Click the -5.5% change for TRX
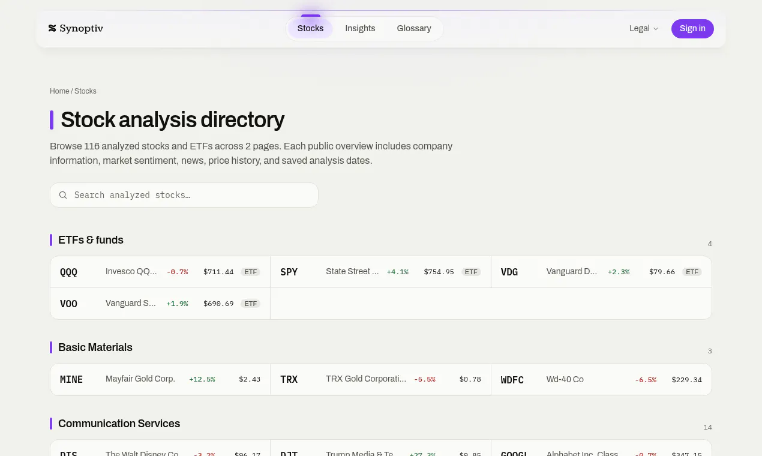762x456 pixels. coord(424,379)
